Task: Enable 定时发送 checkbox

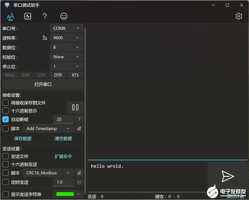Action: click(5, 182)
